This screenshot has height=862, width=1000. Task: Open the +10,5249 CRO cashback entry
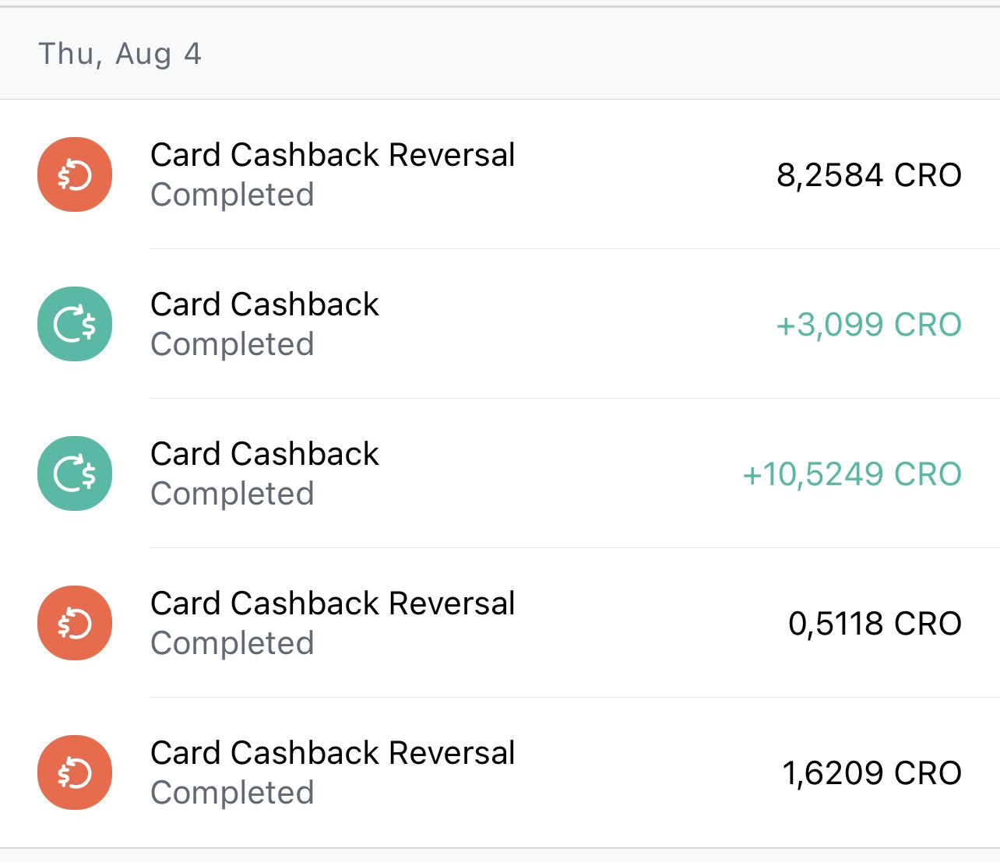(498, 473)
